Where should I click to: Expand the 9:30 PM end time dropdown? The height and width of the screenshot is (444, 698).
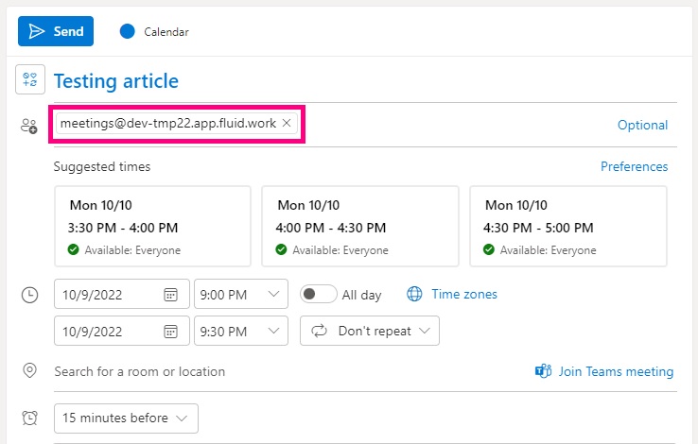coord(241,331)
